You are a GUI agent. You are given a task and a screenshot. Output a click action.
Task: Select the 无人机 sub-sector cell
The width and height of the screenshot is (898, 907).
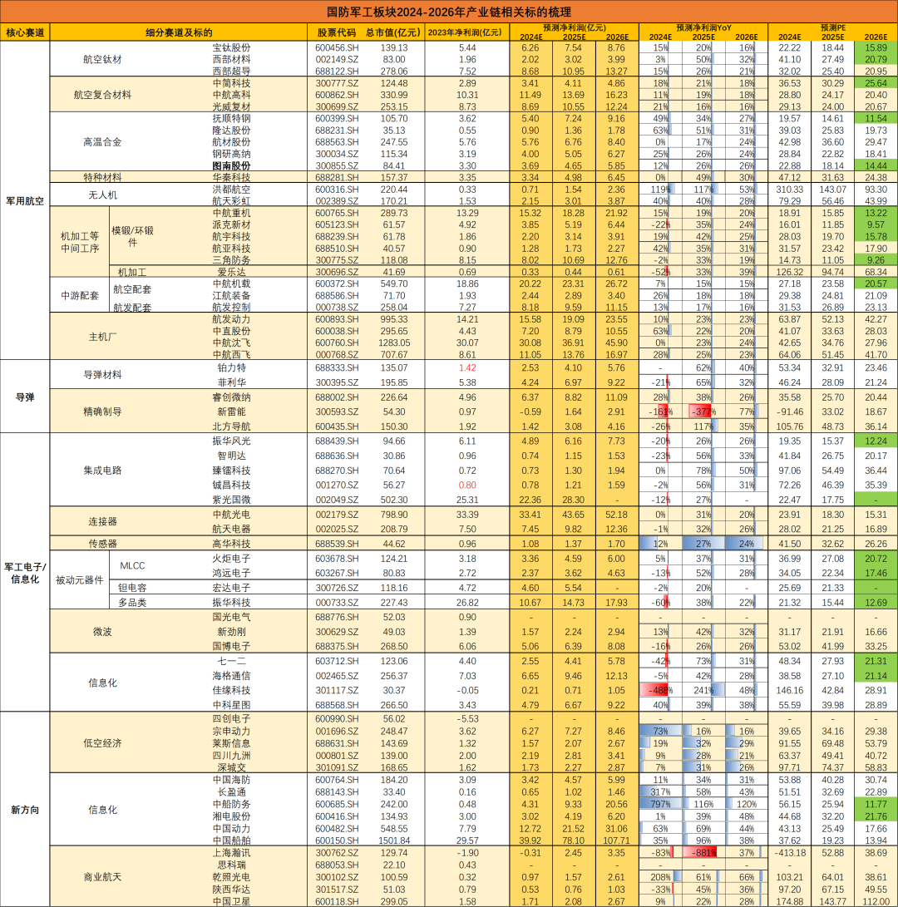click(x=102, y=195)
